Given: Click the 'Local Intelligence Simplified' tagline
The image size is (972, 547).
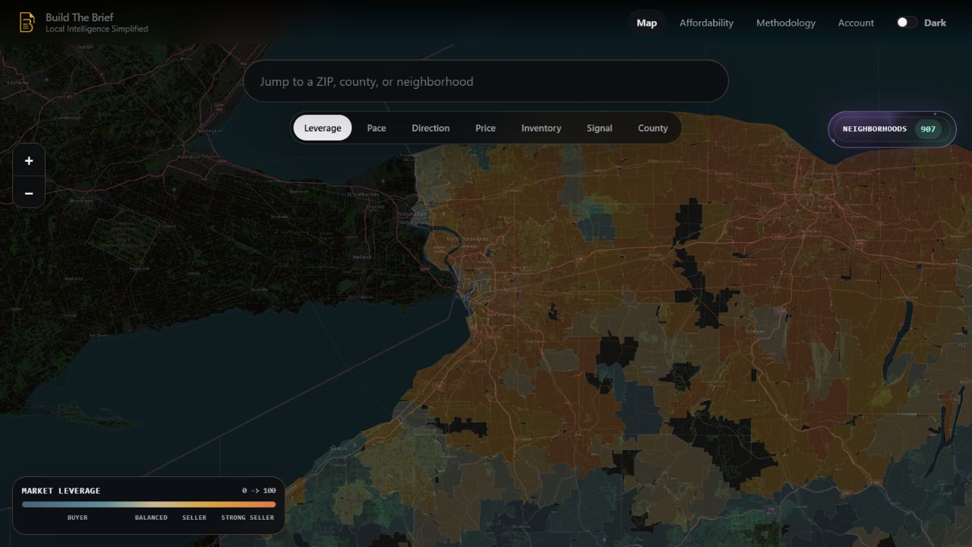Looking at the screenshot, I should (96, 29).
